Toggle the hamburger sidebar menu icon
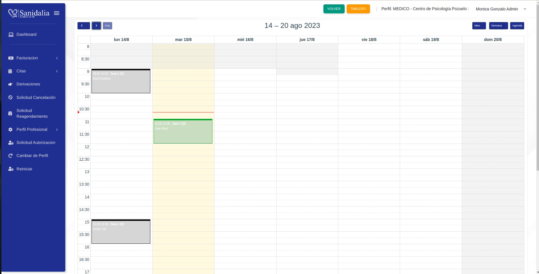 [57, 13]
